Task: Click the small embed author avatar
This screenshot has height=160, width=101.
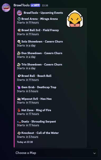Action: (x=19, y=13)
